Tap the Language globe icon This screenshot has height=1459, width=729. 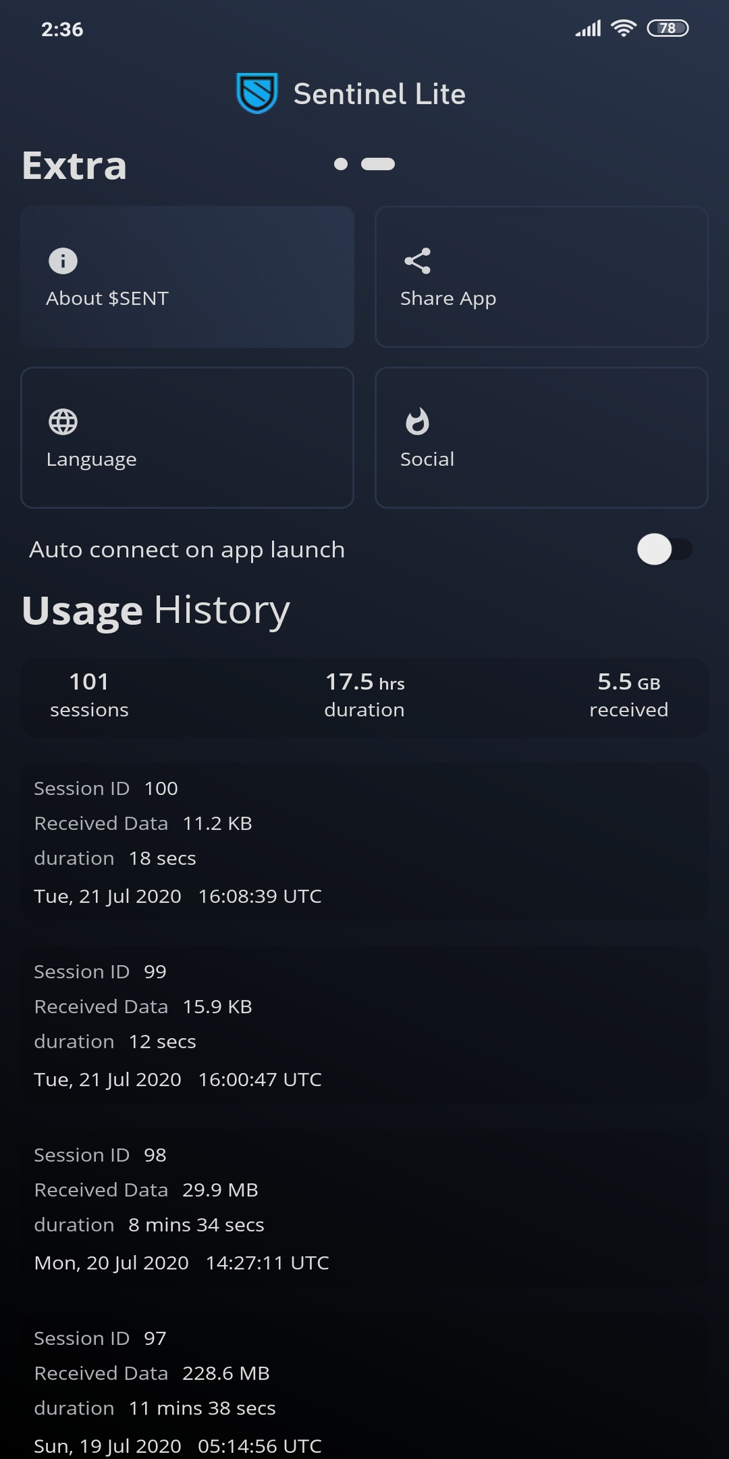click(63, 422)
